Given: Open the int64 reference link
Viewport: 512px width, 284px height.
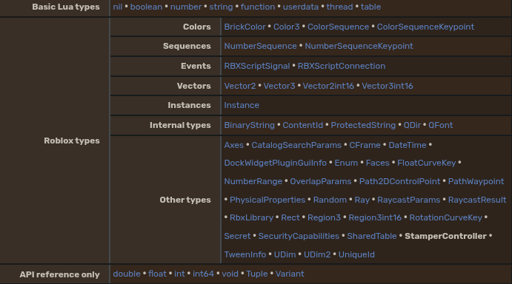Looking at the screenshot, I should (x=203, y=274).
